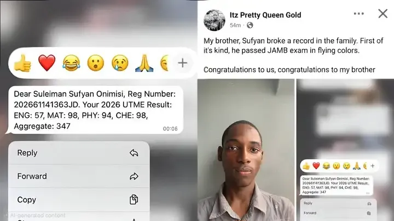The height and width of the screenshot is (221, 394).
Task: Open the Itz Pretty Queen Gold profile name
Action: (x=265, y=15)
